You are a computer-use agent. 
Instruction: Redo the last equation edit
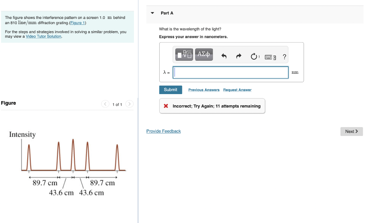[238, 56]
